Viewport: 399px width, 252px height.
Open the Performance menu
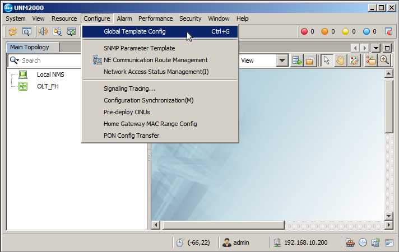155,18
